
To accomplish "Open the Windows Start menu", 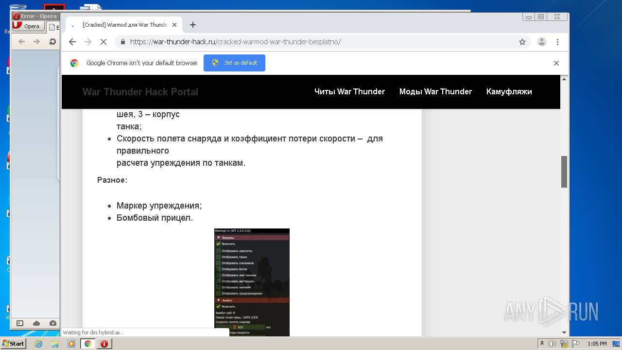I will (x=13, y=343).
